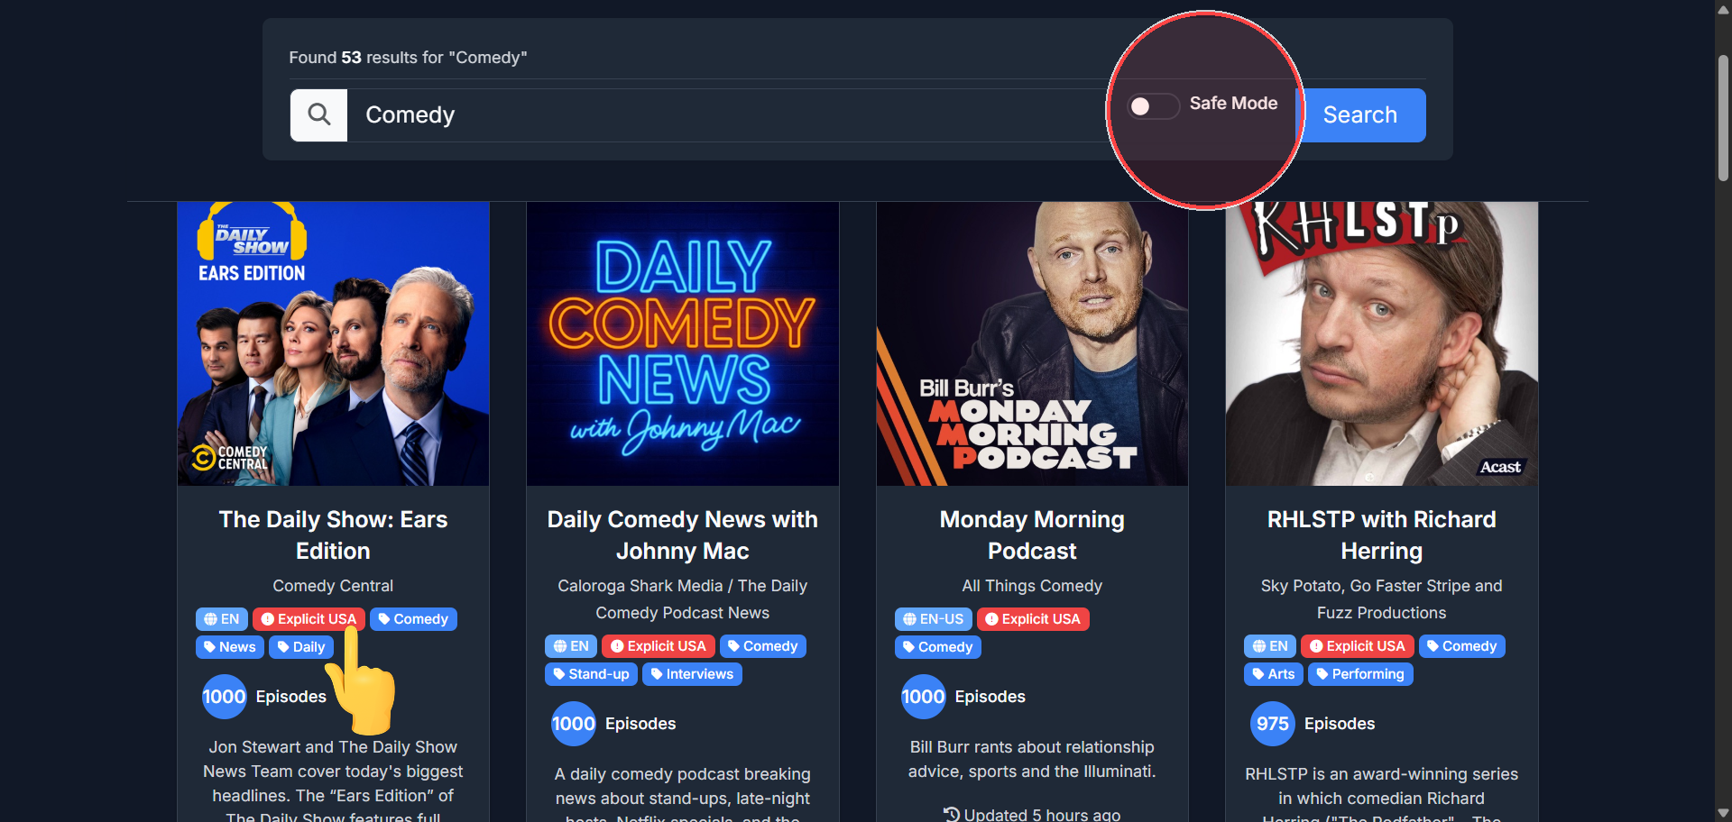Image resolution: width=1732 pixels, height=822 pixels.
Task: Click the magnifying glass search icon
Action: tap(318, 114)
